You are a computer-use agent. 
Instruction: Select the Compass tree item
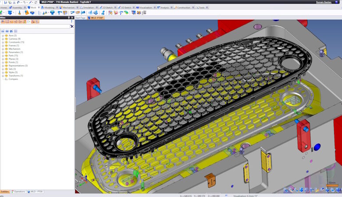(13, 79)
